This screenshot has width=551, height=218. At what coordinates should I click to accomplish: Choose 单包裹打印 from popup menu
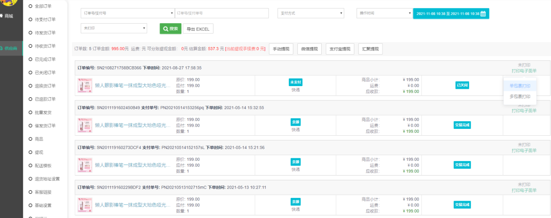[x=520, y=86]
